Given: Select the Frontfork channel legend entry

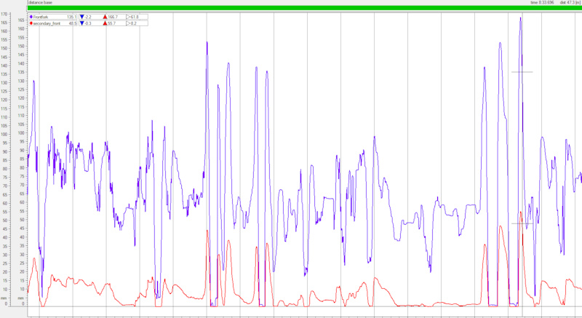Looking at the screenshot, I should tap(52, 17).
